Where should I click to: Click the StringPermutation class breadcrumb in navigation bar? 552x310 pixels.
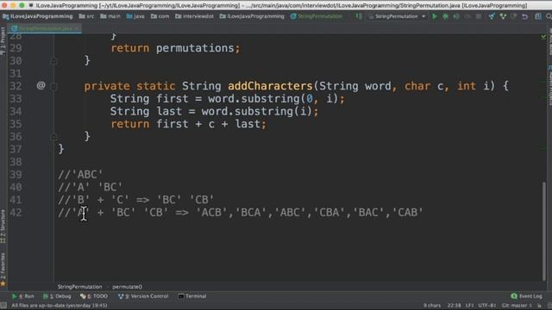317,16
